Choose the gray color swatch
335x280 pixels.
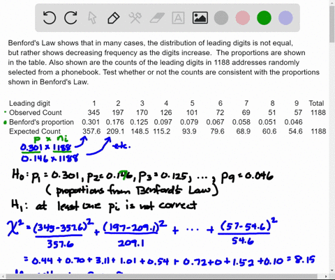click(x=221, y=18)
